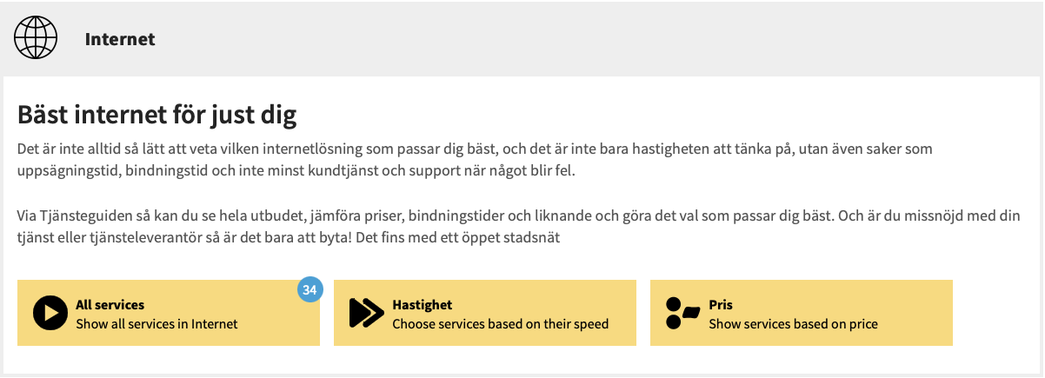1045x378 pixels.
Task: Click 'Choose services based on their speed'
Action: click(500, 323)
